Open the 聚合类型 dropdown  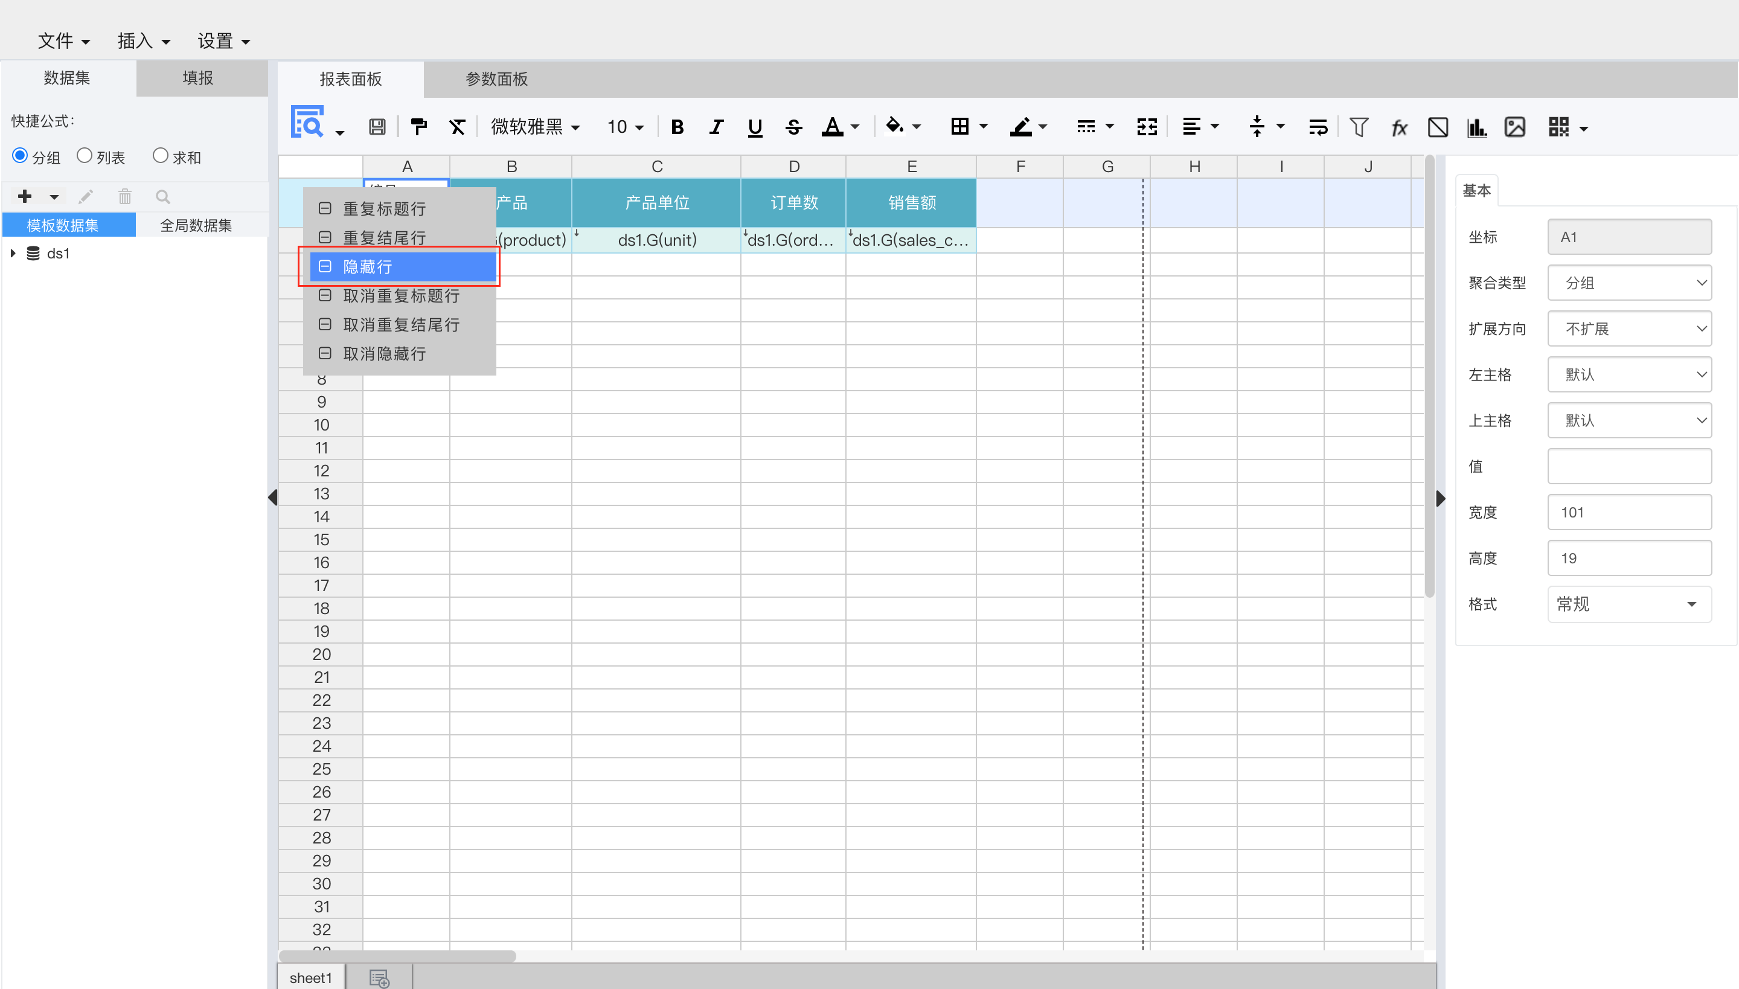click(1629, 283)
